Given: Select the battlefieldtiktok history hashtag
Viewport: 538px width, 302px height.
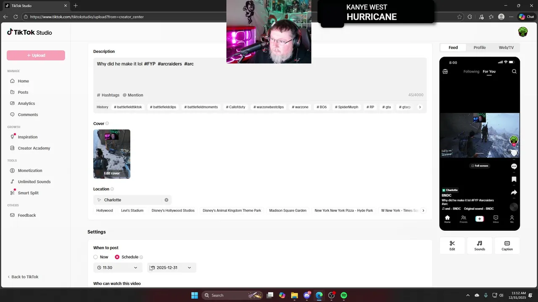Looking at the screenshot, I should [x=128, y=107].
